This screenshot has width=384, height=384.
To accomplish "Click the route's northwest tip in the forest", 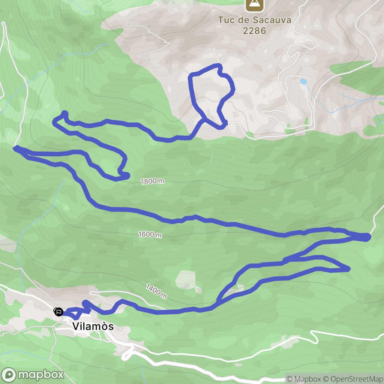I will [64, 113].
